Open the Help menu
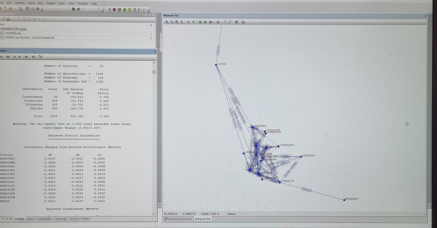Screen dimensions: 437x228 click(94, 4)
